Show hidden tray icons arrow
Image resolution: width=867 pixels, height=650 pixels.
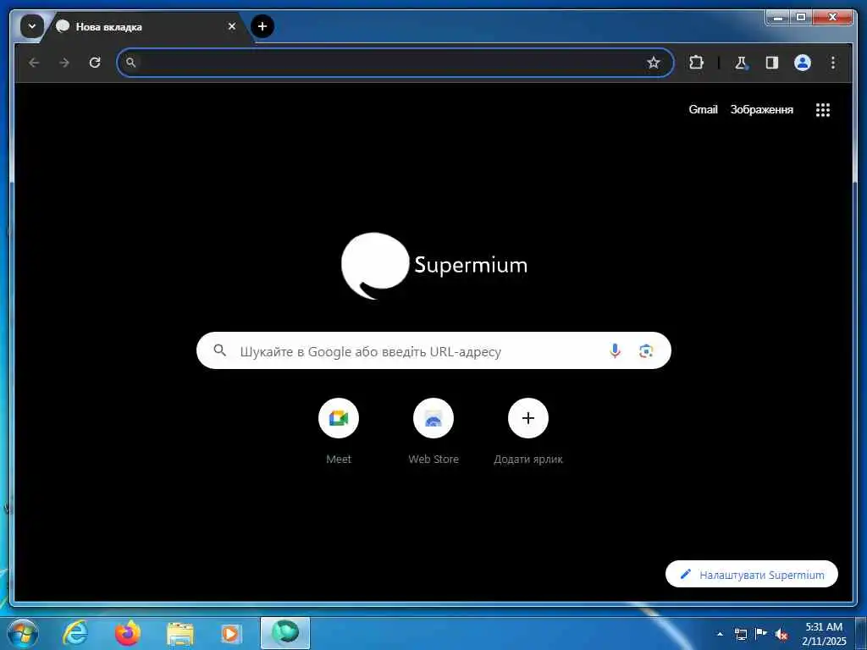[720, 634]
